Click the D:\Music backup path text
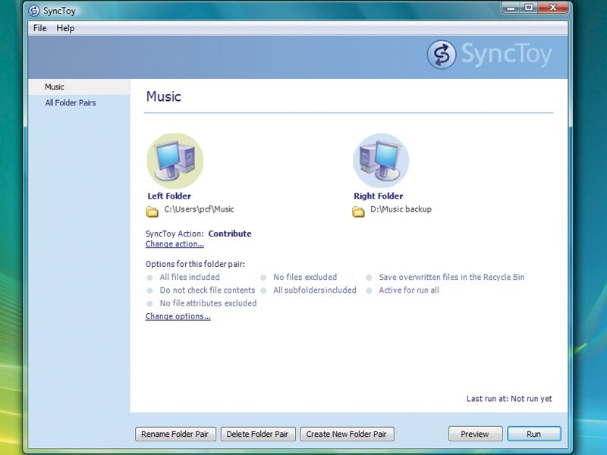607x455 pixels. pos(401,209)
